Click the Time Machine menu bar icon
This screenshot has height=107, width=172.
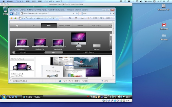pos(125,1)
